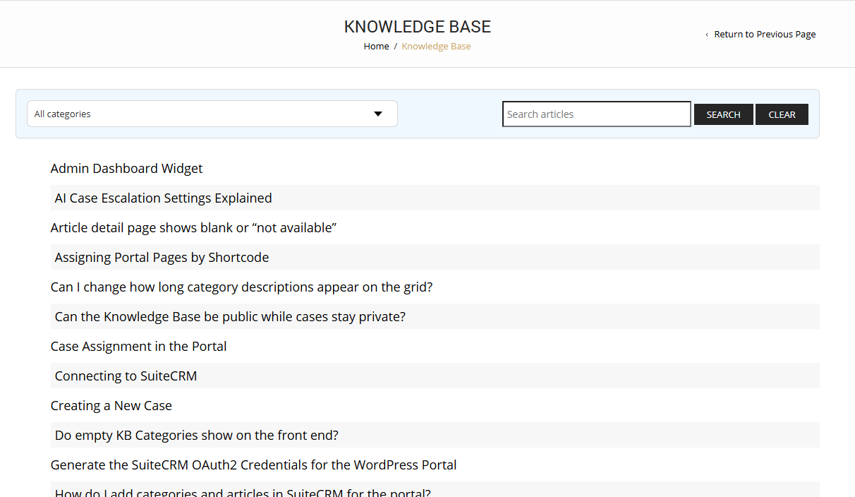Open the All categories dropdown
This screenshot has width=855, height=497.
coord(212,114)
